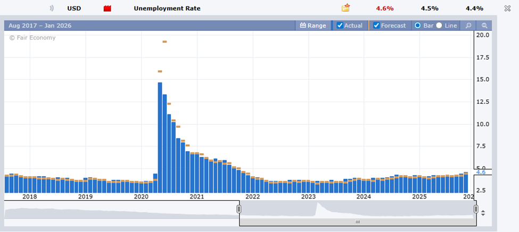Click the right range handle on navigator
The image size is (519, 232).
click(x=476, y=209)
